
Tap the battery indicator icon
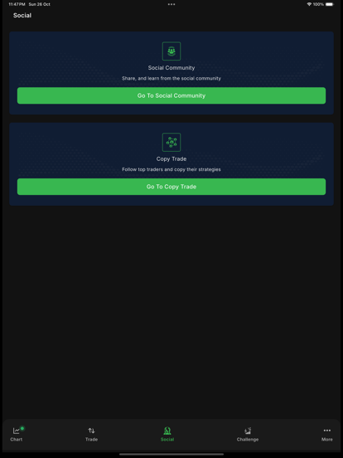tap(330, 4)
